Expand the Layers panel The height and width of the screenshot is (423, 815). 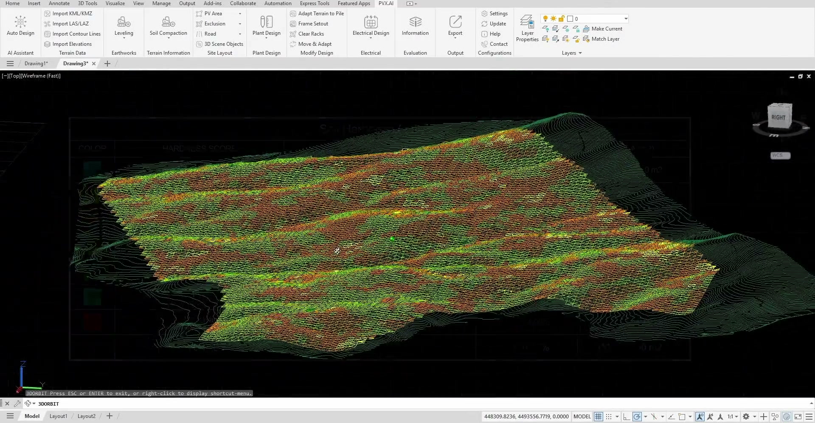pyautogui.click(x=571, y=53)
